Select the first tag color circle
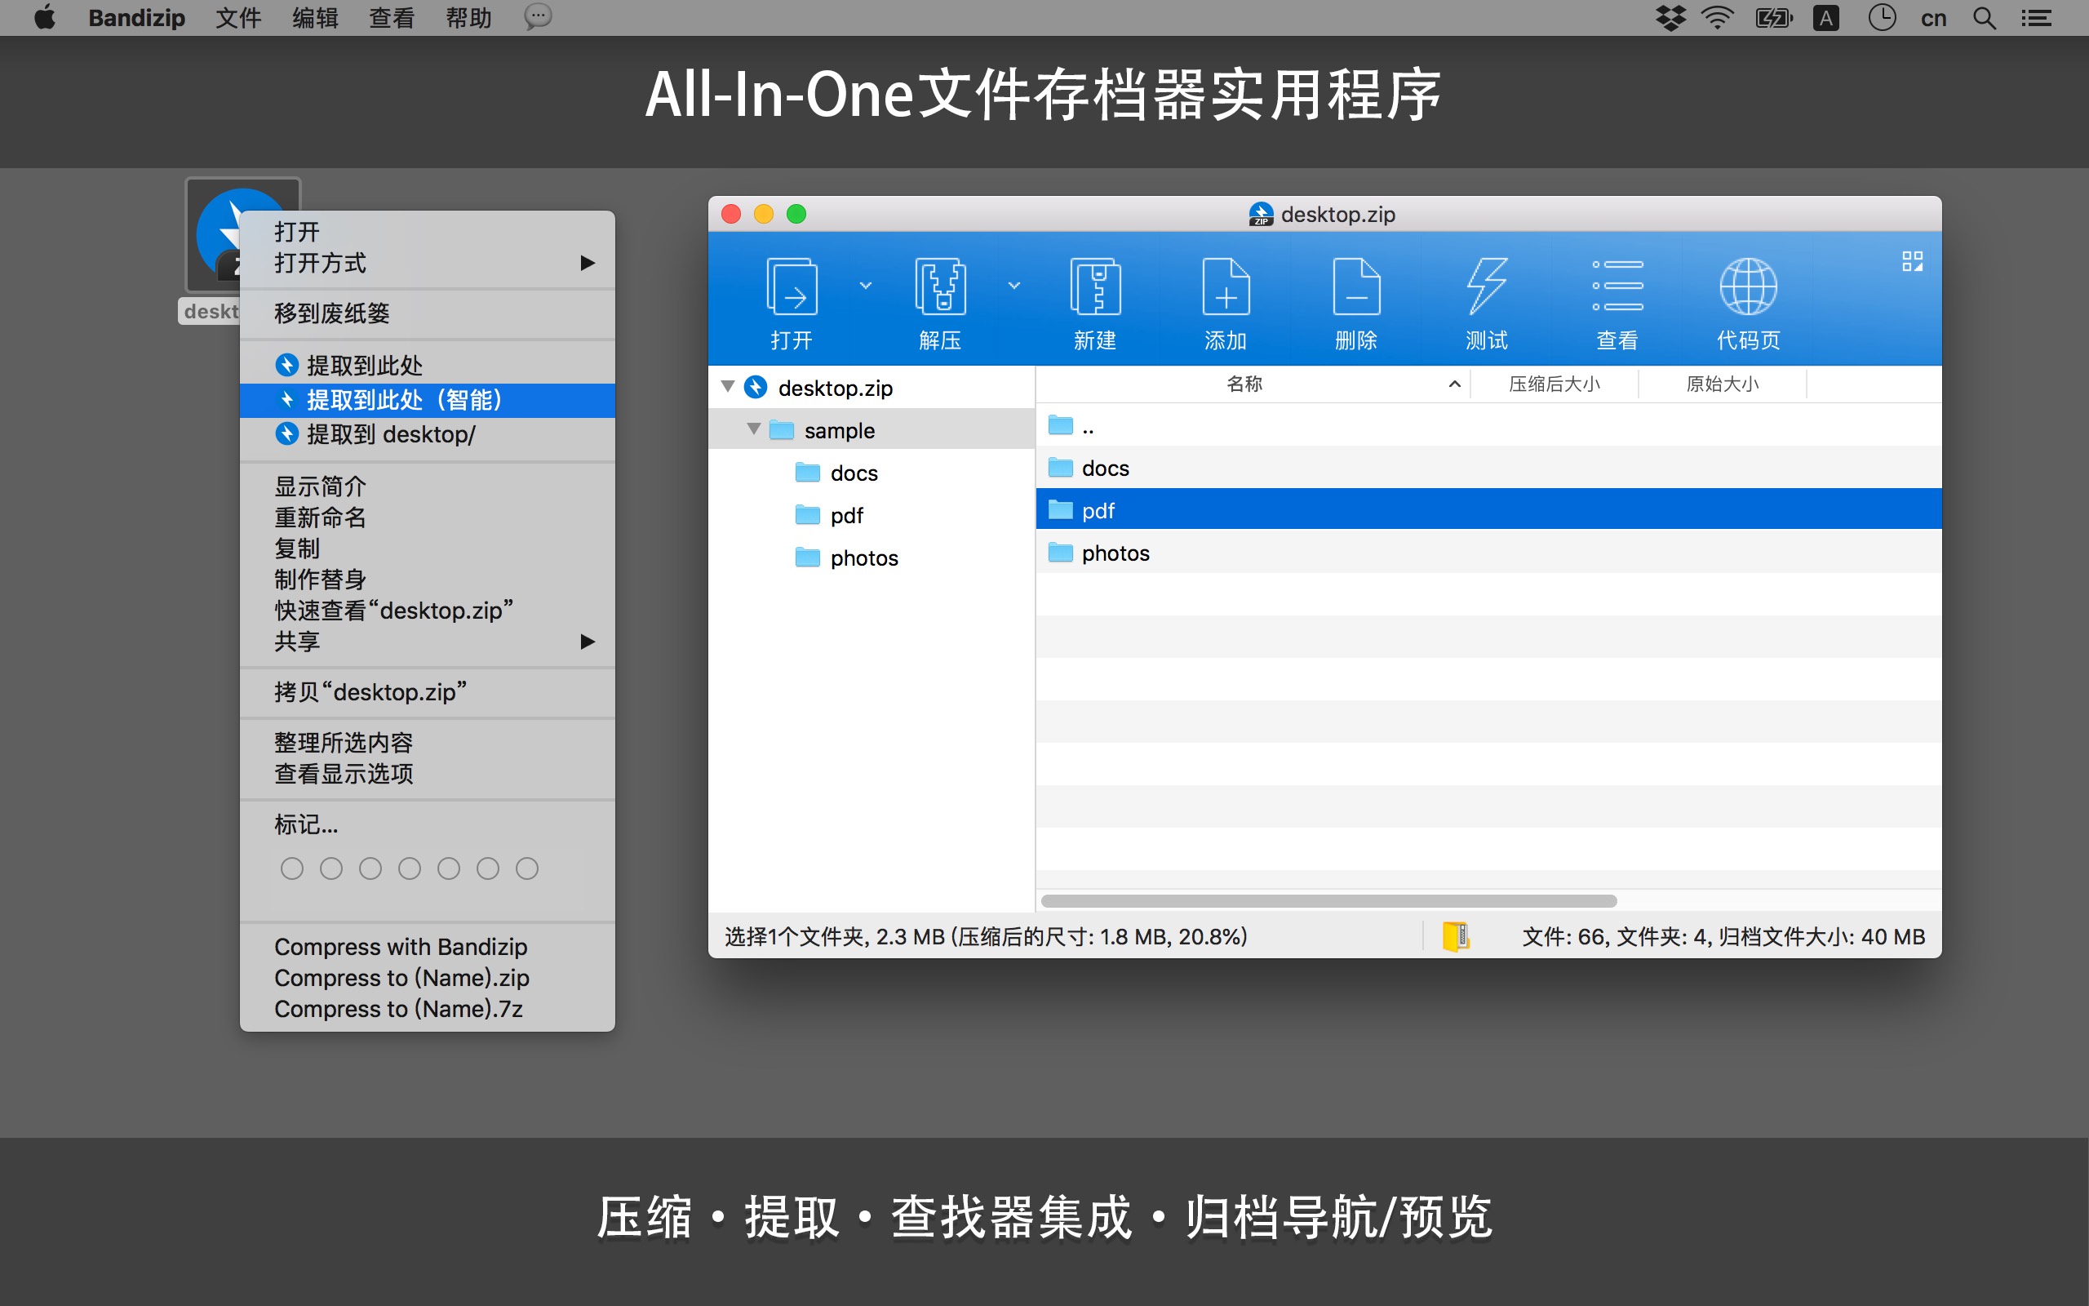Image resolution: width=2089 pixels, height=1306 pixels. pos(292,868)
